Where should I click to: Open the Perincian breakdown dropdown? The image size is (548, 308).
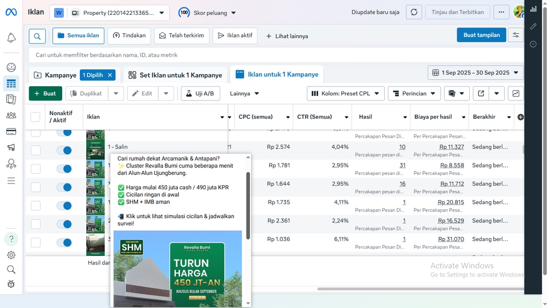(x=414, y=93)
